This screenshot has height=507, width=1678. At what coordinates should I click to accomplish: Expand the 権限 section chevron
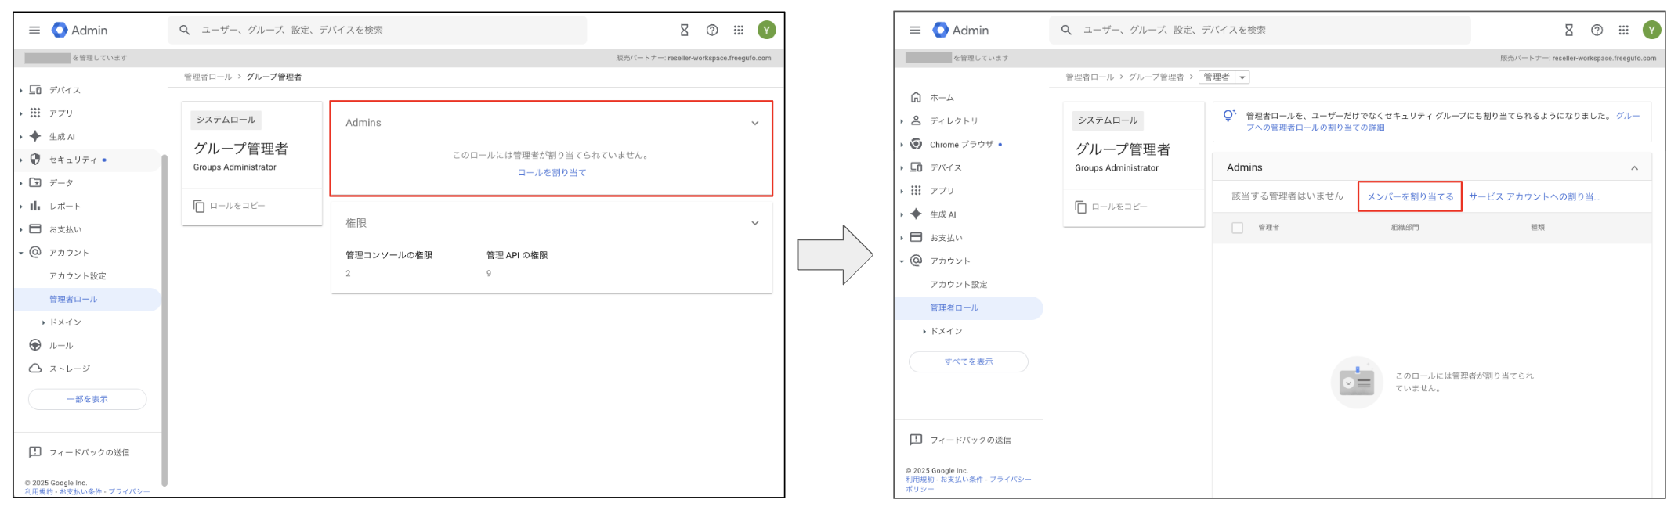pos(754,223)
